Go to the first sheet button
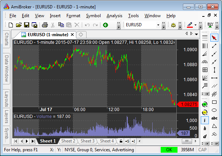Viewport: 222px width, 156px height. (x=16, y=141)
